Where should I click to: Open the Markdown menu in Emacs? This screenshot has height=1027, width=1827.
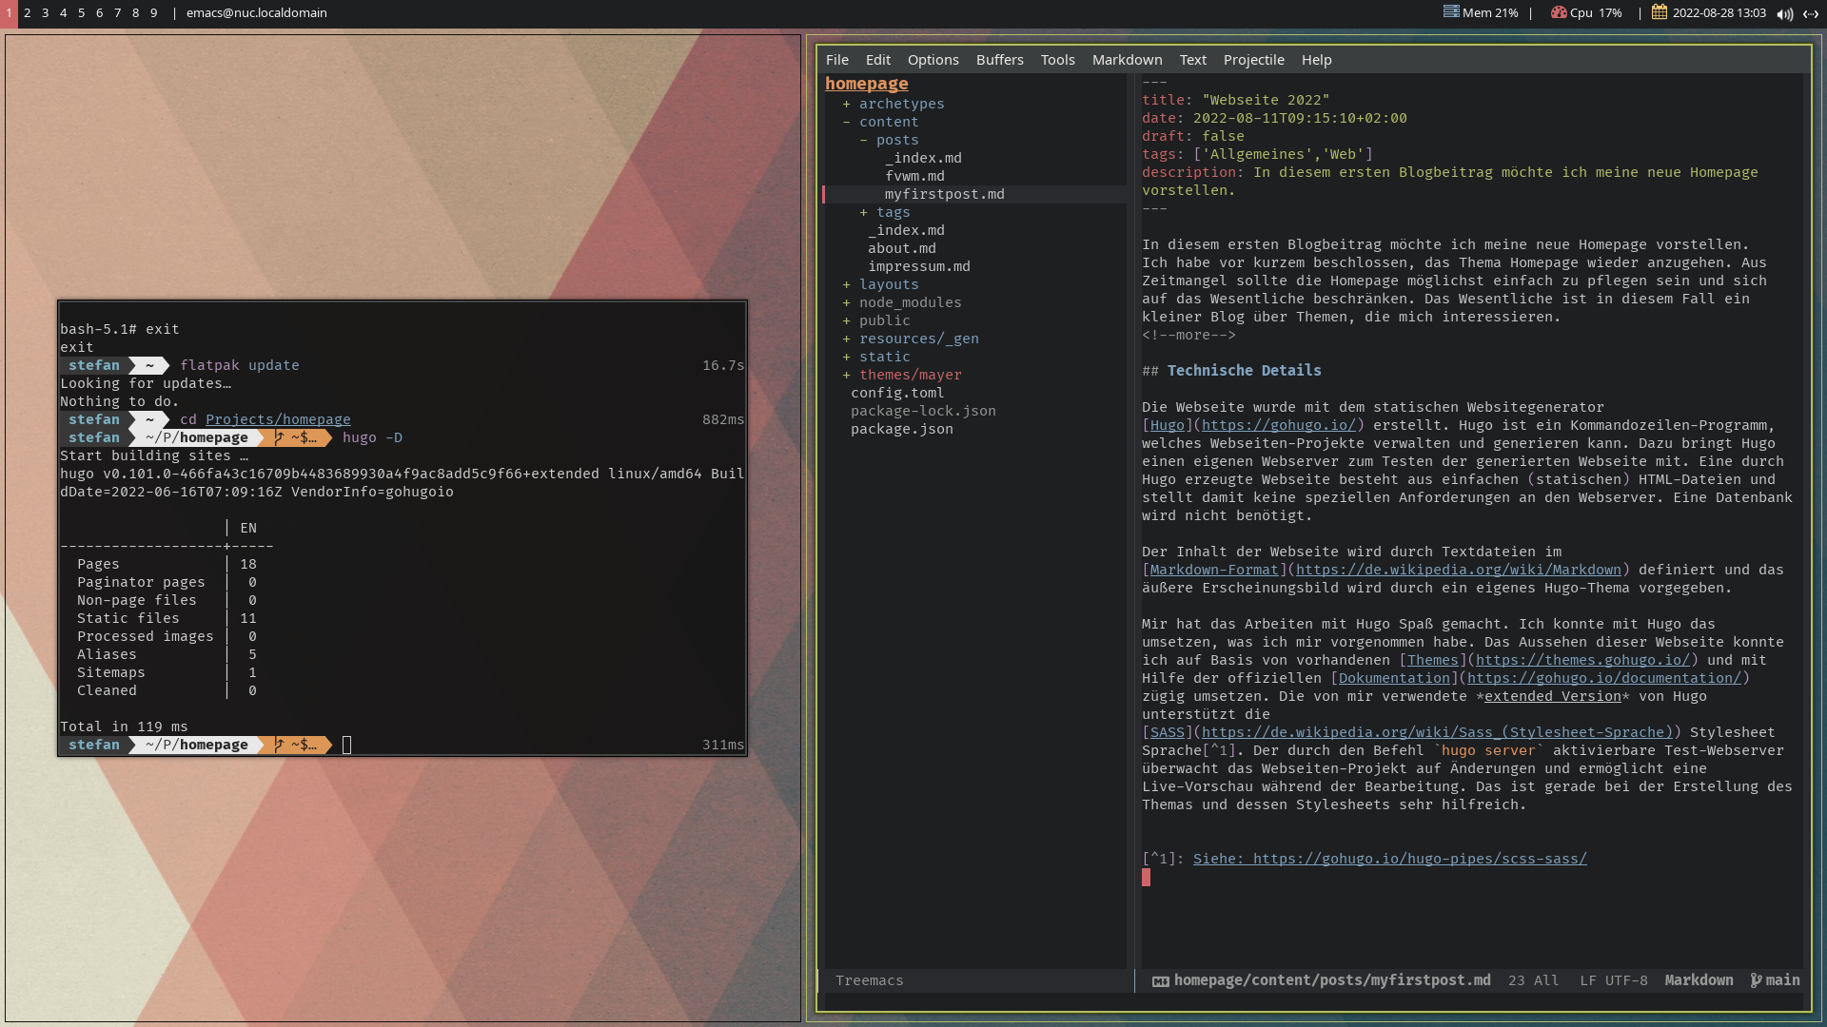pos(1127,60)
